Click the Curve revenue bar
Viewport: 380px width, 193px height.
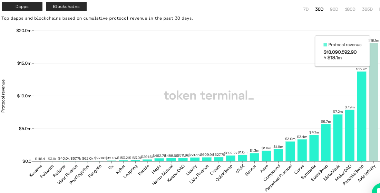tap(302, 151)
